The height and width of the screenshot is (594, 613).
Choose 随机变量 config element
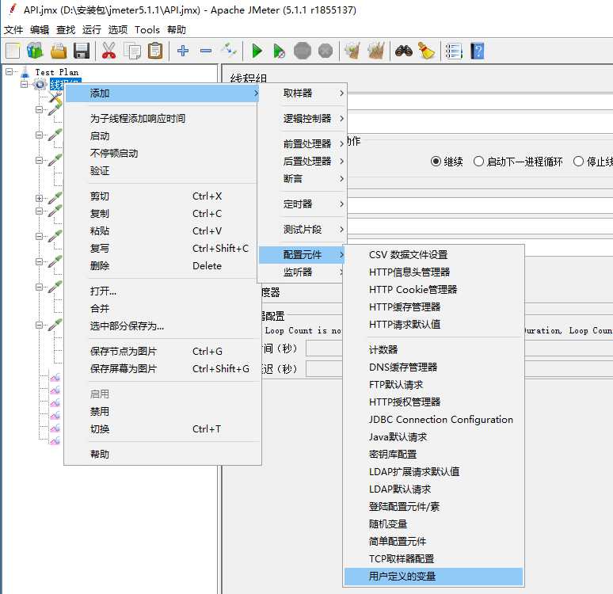pyautogui.click(x=433, y=524)
